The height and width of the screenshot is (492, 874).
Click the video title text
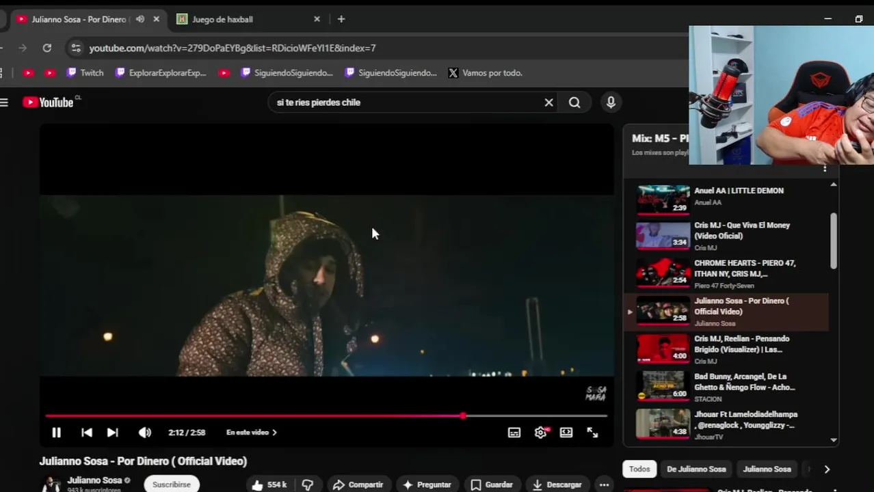tap(143, 461)
